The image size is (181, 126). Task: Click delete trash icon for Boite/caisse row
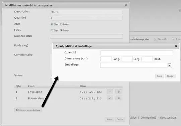coord(119,98)
